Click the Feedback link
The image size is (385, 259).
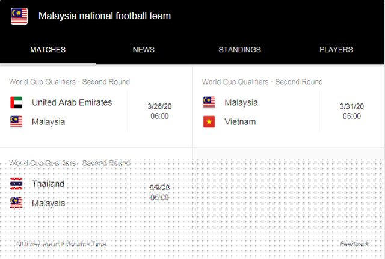(x=354, y=244)
